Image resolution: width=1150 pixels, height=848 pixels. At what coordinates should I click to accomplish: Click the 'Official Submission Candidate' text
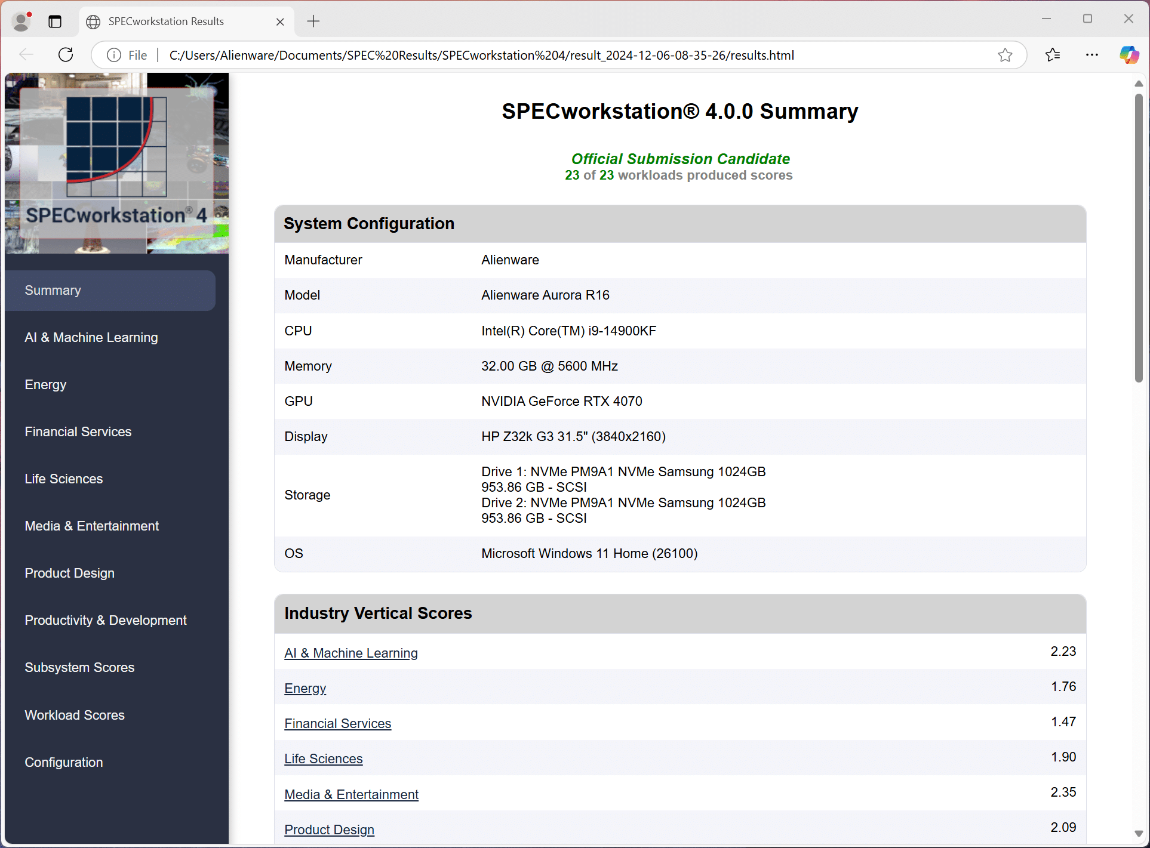tap(681, 159)
